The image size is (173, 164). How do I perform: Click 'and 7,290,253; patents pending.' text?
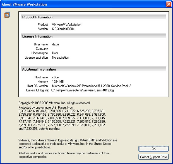pos(39,129)
